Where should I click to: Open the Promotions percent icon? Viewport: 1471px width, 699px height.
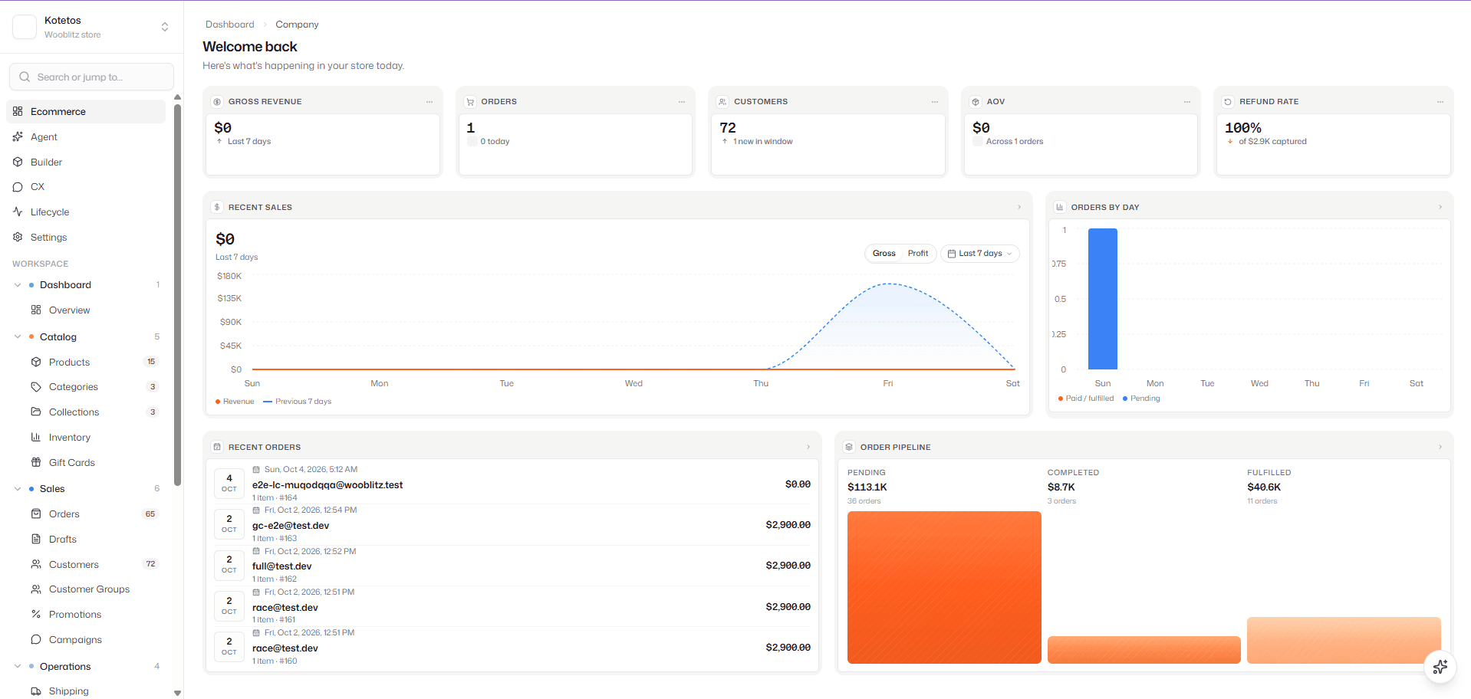pos(36,614)
